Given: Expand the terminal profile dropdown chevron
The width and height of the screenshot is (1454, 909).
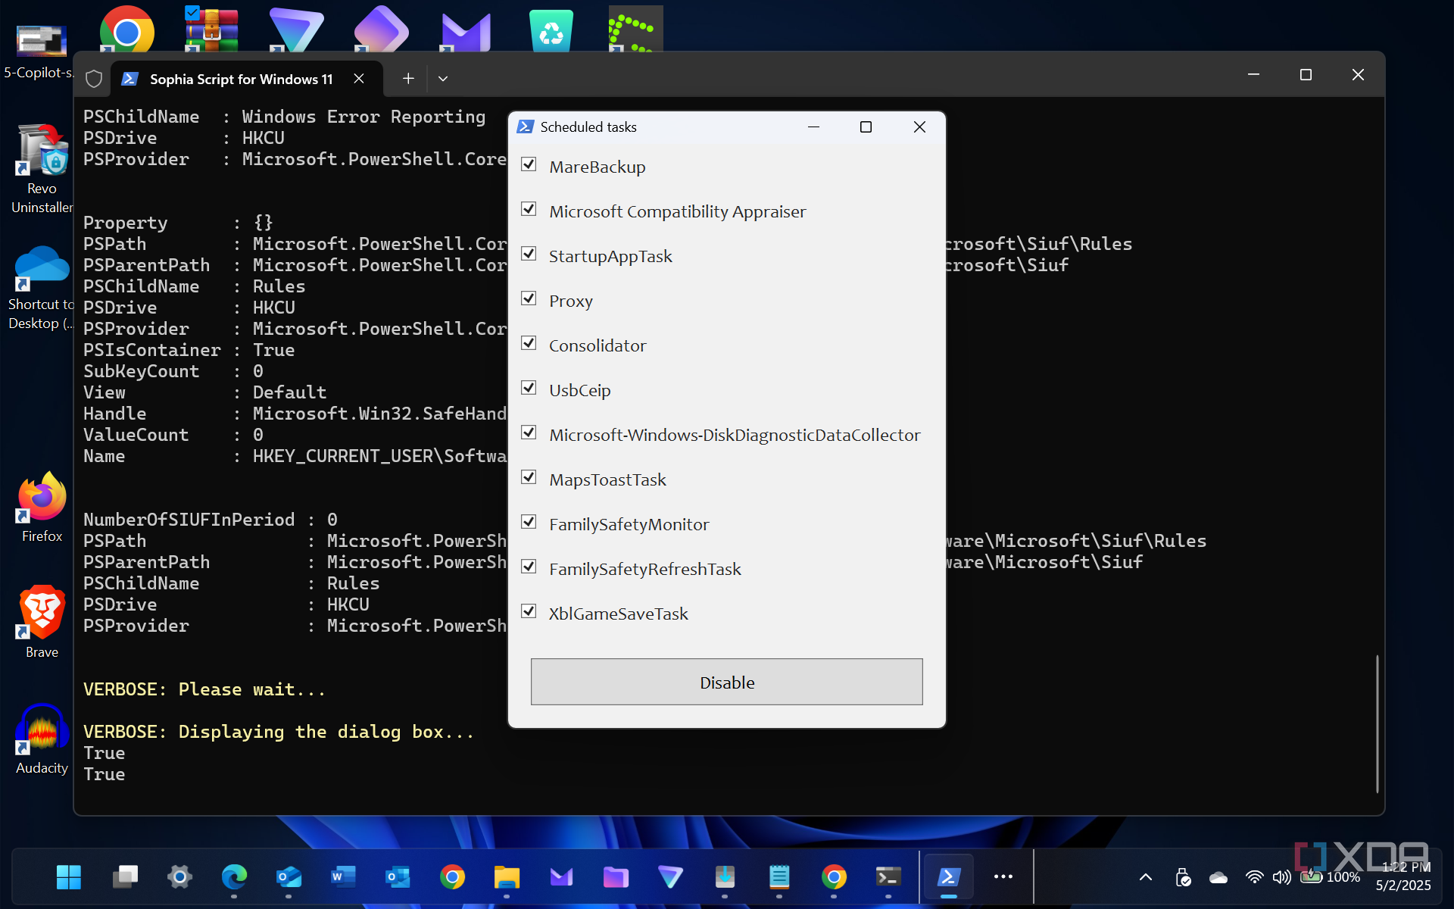Looking at the screenshot, I should point(443,79).
